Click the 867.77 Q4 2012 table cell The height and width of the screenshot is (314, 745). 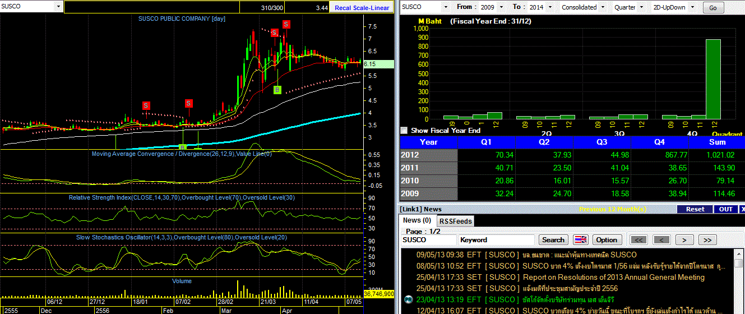point(661,155)
